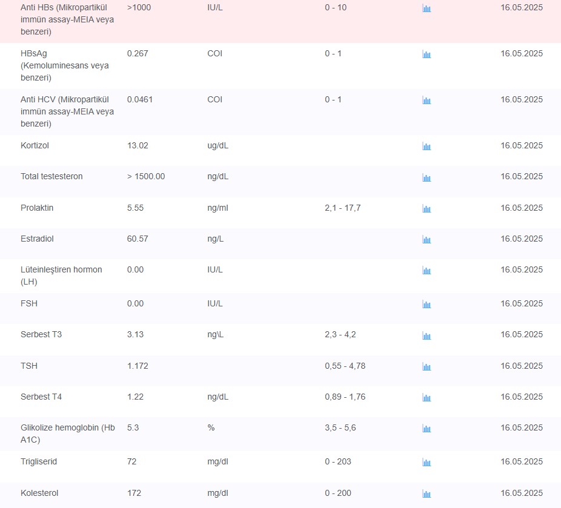This screenshot has height=508, width=561.
Task: Select the Total testesteron test name
Action: click(x=51, y=176)
